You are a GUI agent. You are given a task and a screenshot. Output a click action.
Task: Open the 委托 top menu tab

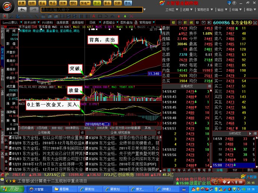[128, 3]
